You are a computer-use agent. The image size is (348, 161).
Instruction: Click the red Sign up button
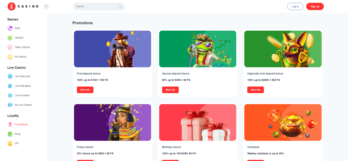tap(315, 7)
